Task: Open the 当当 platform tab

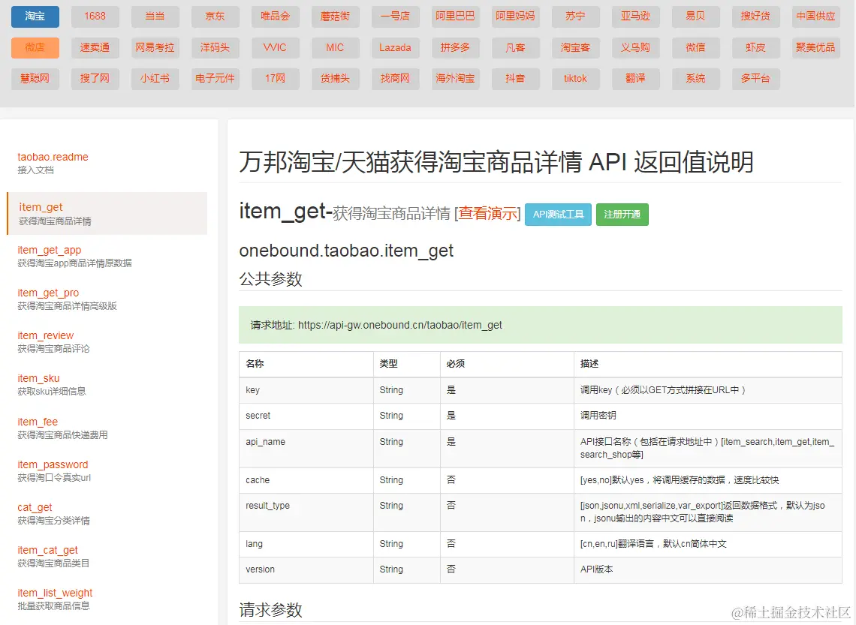Action: click(x=155, y=17)
